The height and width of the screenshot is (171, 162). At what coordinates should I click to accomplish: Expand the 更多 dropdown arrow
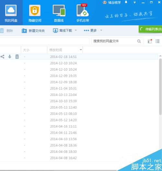point(101,30)
